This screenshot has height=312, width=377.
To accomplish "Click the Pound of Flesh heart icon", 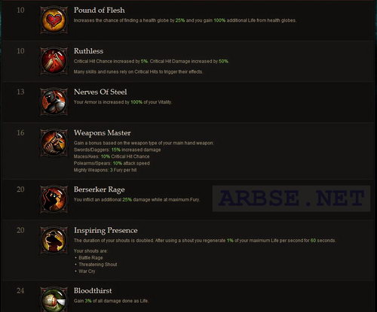I will tap(54, 20).
